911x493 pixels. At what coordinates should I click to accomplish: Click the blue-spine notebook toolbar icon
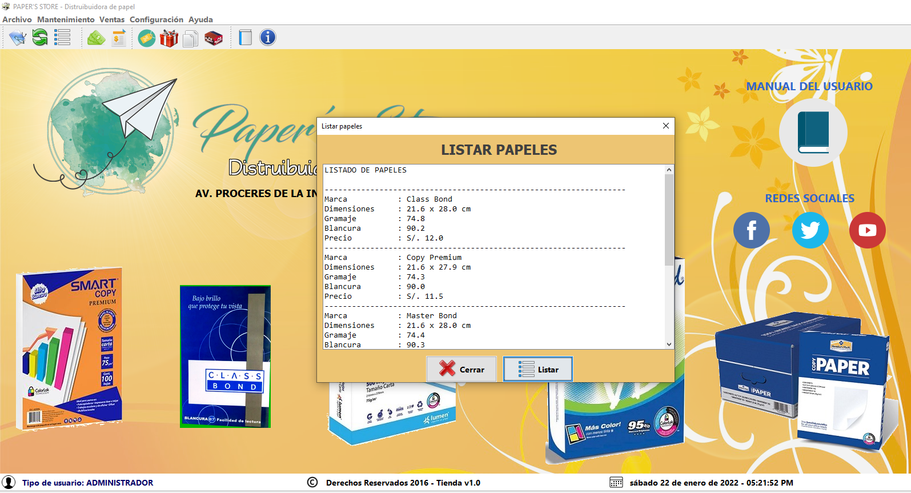tap(246, 38)
